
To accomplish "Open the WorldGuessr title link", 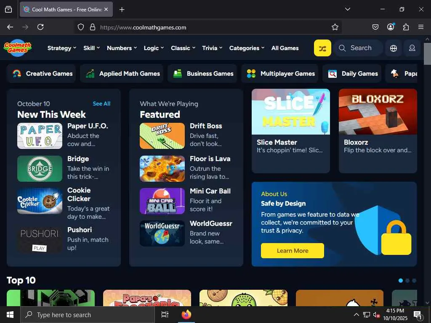I will click(x=211, y=224).
